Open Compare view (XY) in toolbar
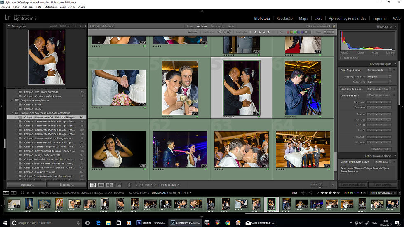This screenshot has height=227, width=404. coord(110,185)
